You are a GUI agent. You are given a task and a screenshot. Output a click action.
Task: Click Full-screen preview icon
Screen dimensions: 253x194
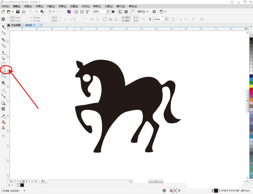coord(113,12)
